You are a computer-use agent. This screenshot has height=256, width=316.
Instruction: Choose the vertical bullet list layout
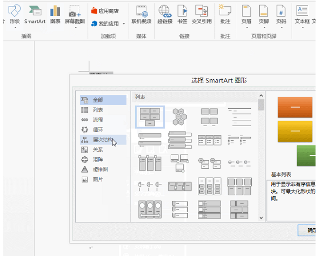(150, 140)
